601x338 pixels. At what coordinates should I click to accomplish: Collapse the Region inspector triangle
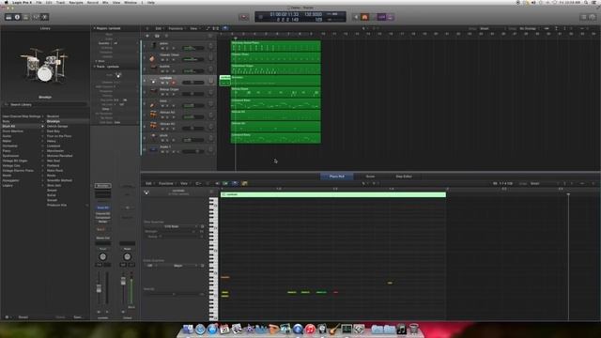95,28
